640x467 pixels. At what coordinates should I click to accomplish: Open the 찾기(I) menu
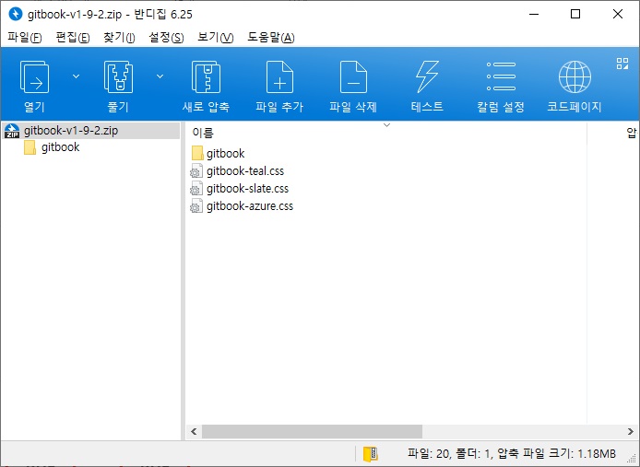click(119, 38)
